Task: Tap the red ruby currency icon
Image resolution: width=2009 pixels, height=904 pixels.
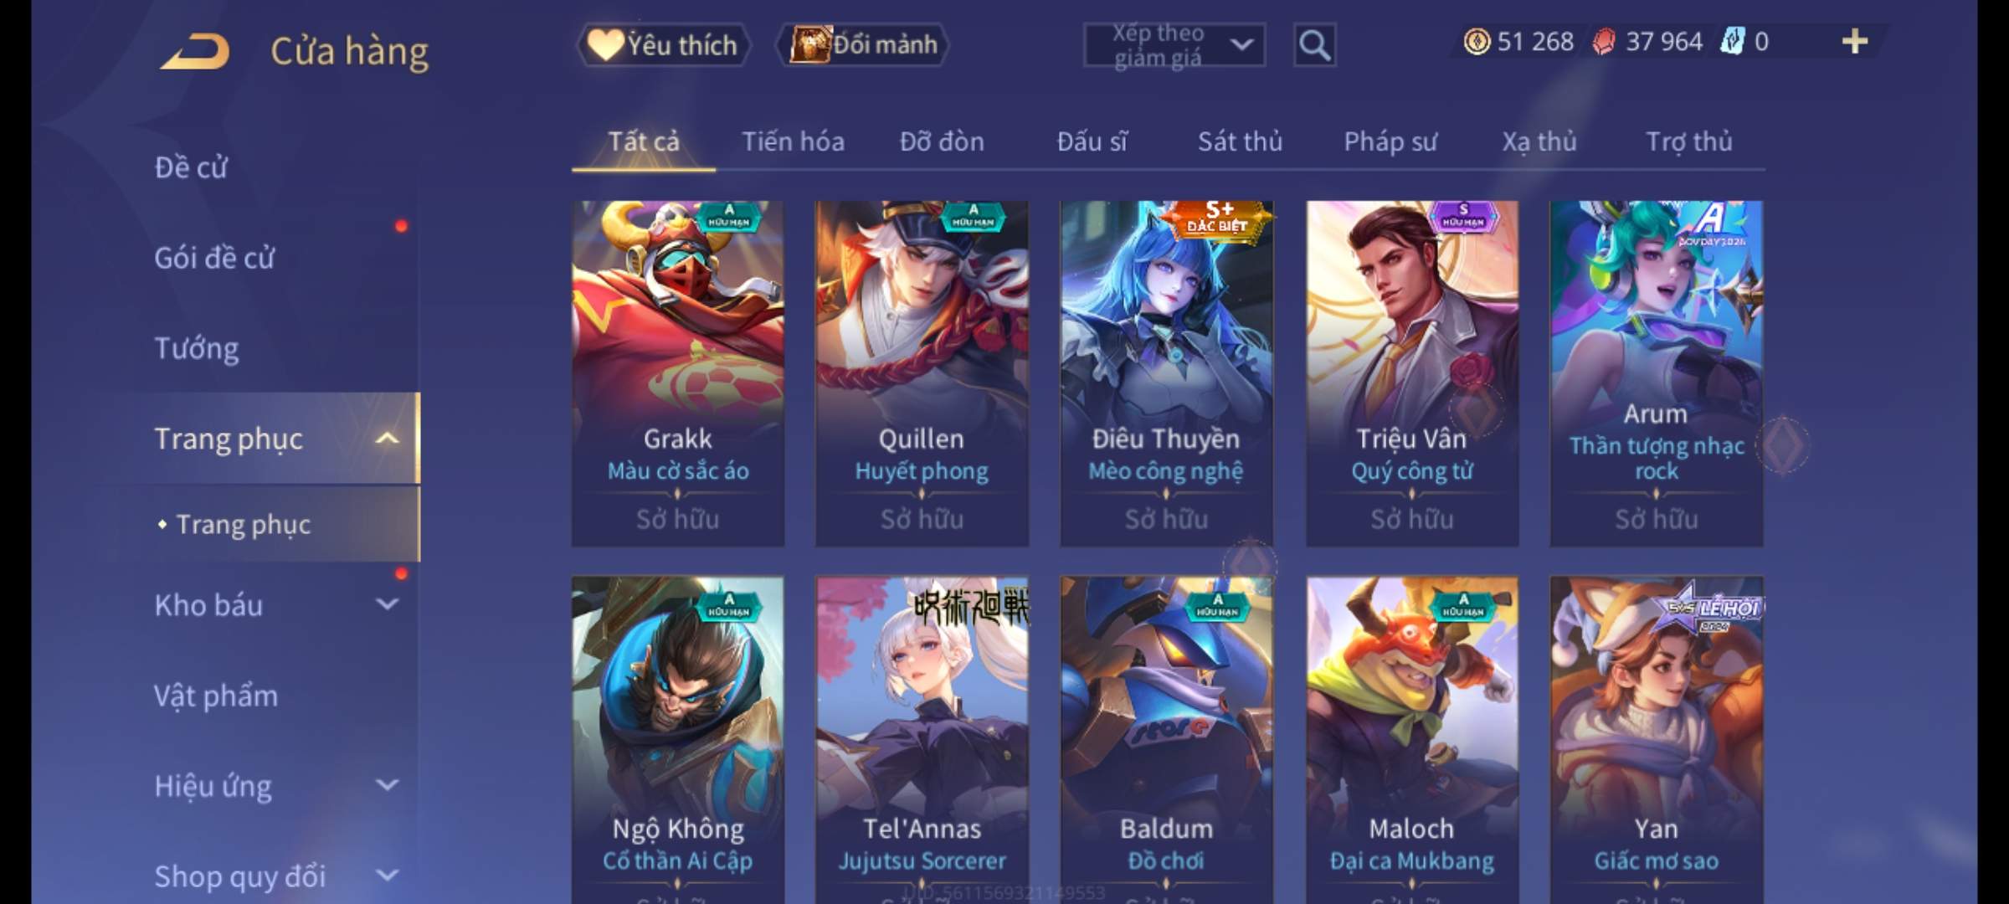Action: tap(1604, 42)
